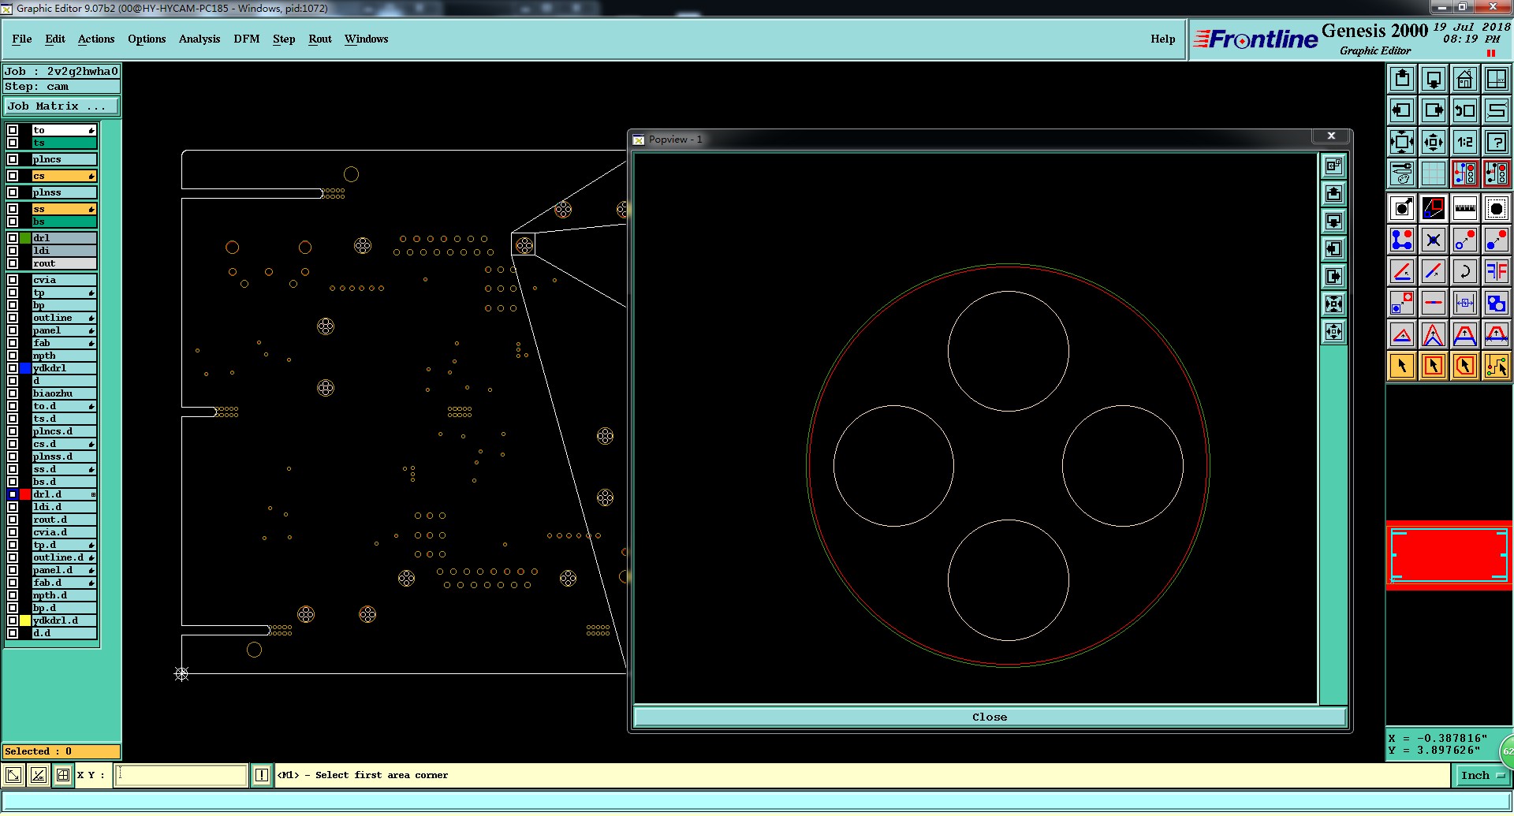Select the basic arrow selection tool
This screenshot has height=816, width=1514.
(1402, 366)
